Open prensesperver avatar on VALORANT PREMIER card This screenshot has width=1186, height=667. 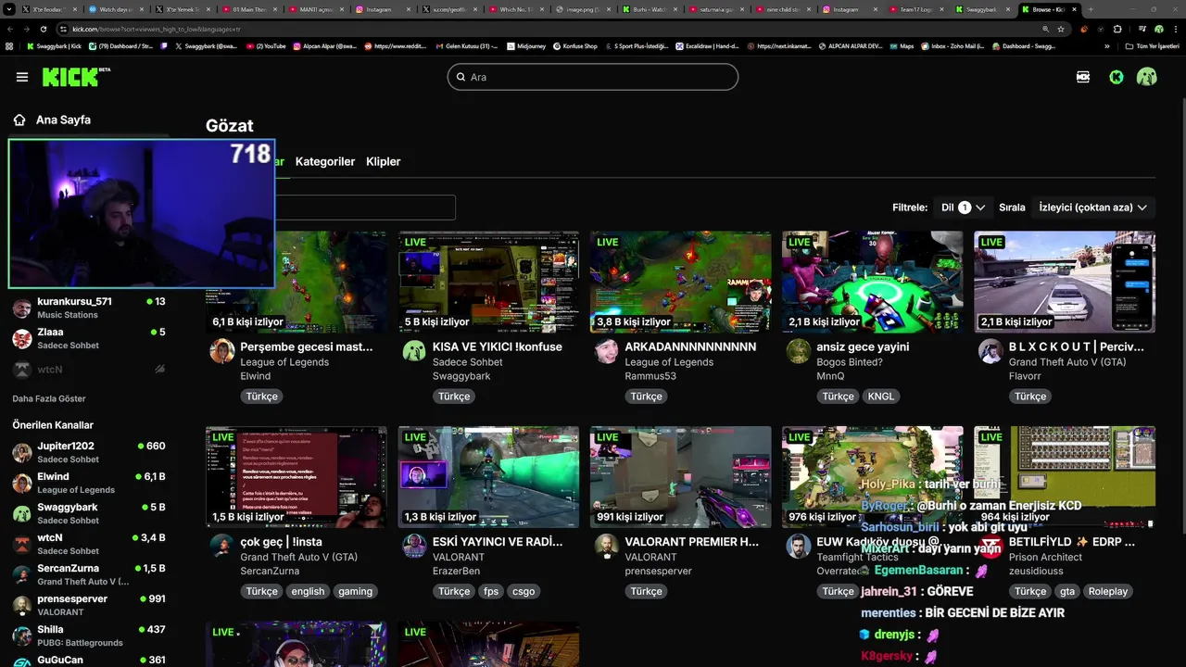(x=606, y=546)
